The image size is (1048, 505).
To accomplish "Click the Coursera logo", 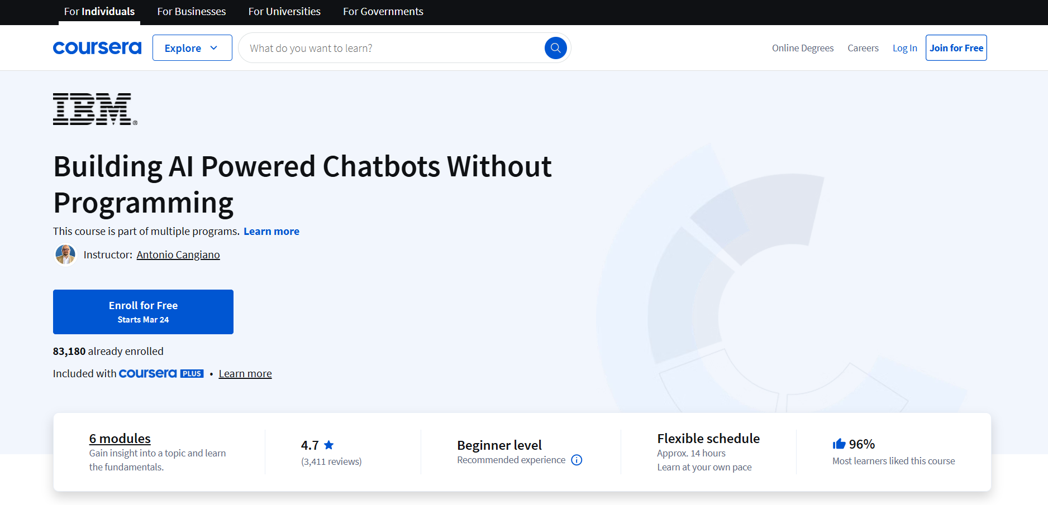I will [x=97, y=48].
